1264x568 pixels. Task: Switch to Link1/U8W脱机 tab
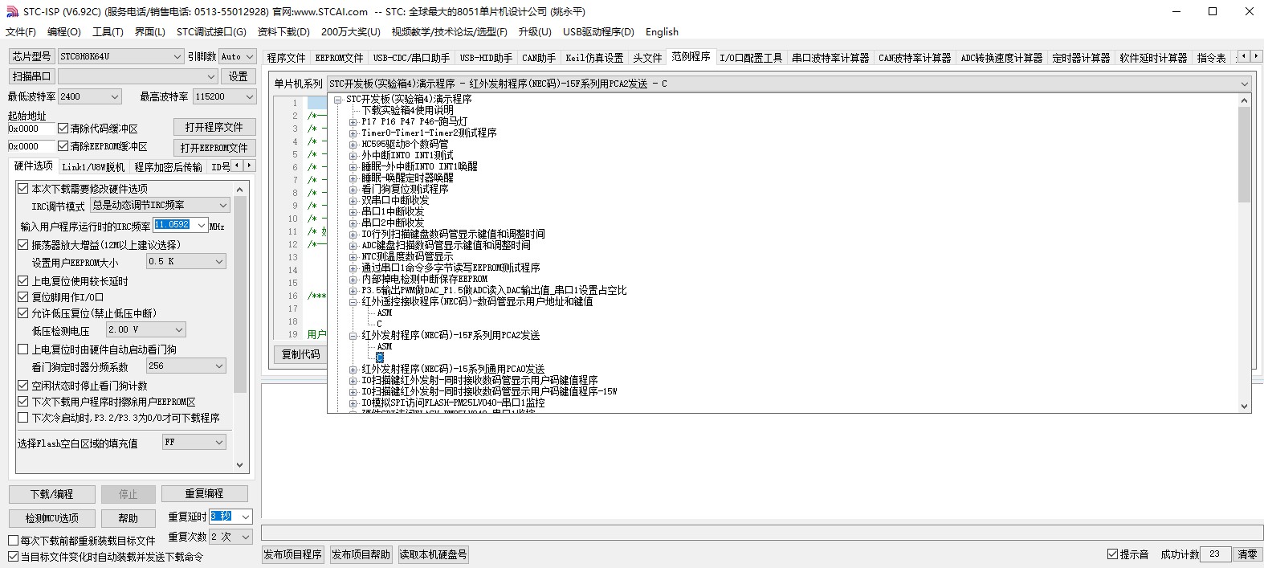[93, 167]
